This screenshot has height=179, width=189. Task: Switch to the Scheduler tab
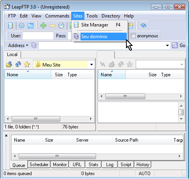(x=39, y=165)
